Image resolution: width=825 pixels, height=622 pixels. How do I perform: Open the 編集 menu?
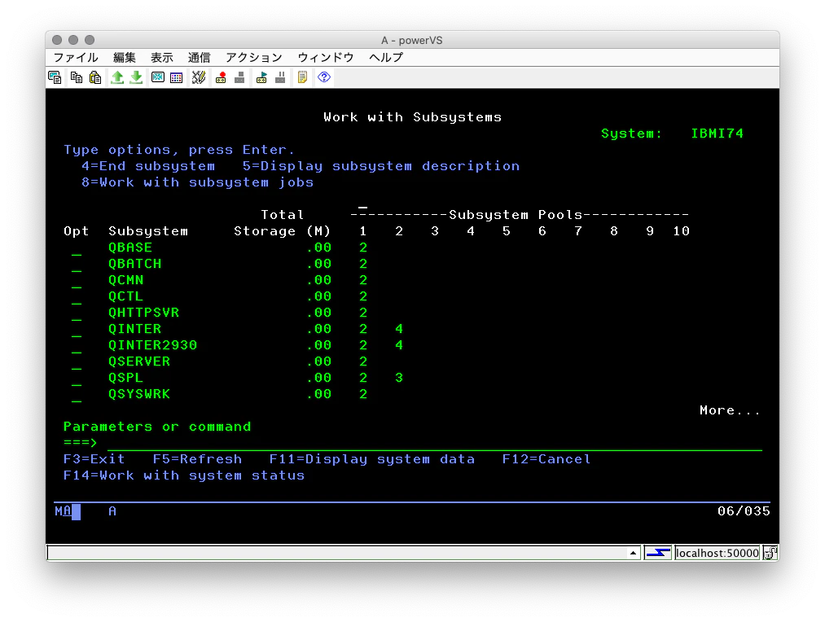point(124,57)
